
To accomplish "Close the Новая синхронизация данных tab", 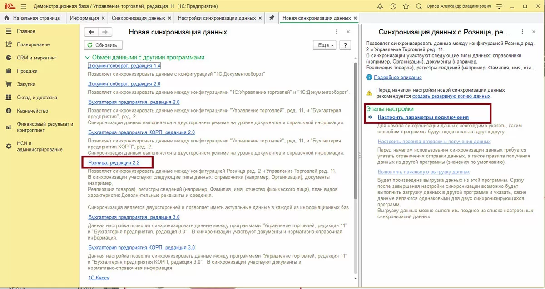I will pyautogui.click(x=356, y=18).
